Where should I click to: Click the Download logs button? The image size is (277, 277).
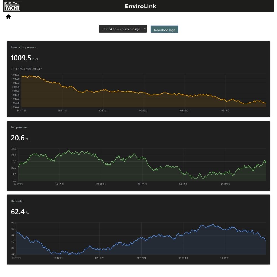[164, 30]
